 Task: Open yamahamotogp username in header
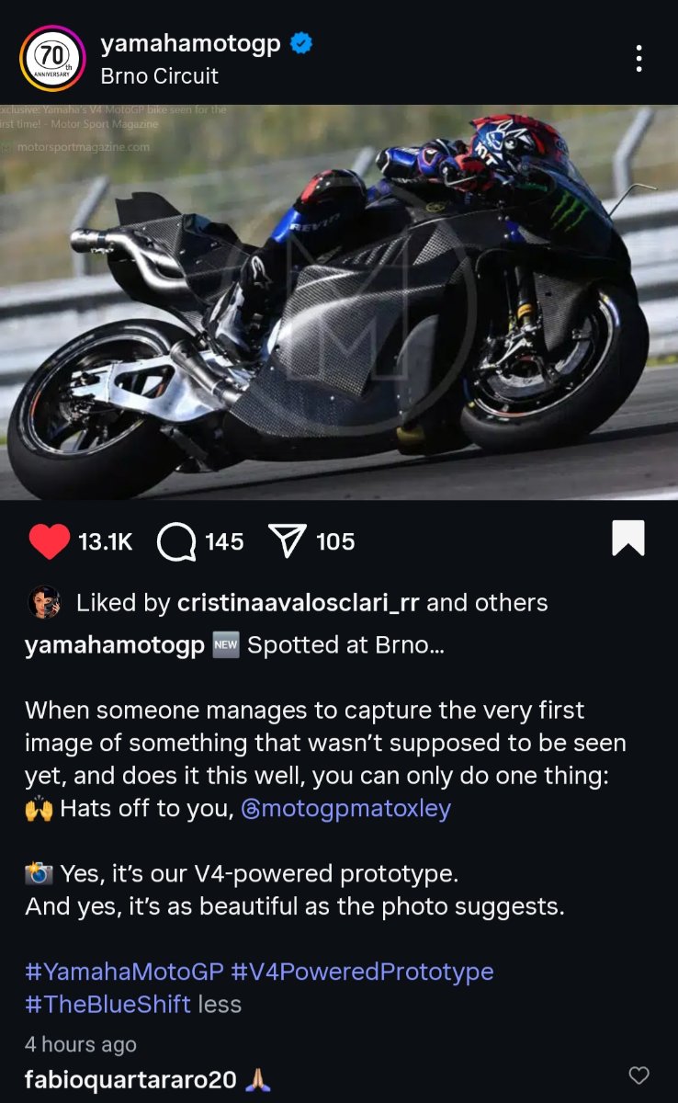(x=190, y=43)
